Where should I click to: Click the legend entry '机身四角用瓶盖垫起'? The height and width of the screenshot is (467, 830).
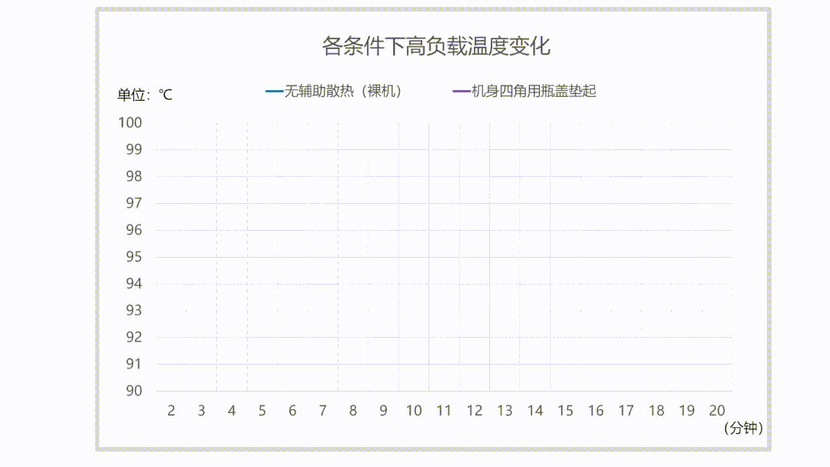click(x=534, y=91)
